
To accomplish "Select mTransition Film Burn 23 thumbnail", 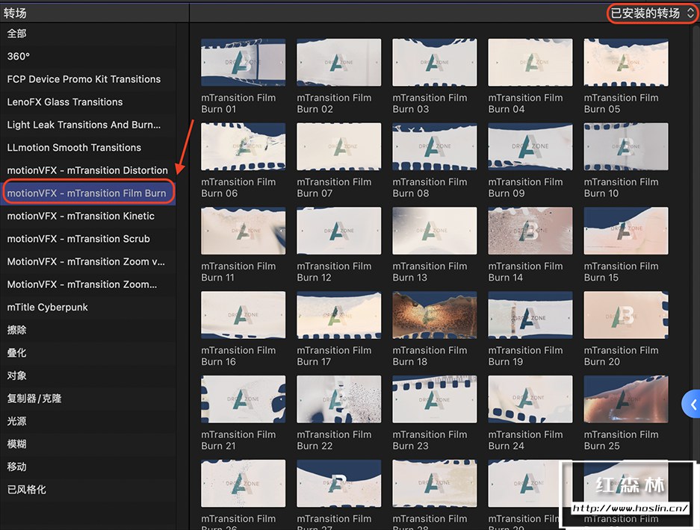I will (434, 399).
